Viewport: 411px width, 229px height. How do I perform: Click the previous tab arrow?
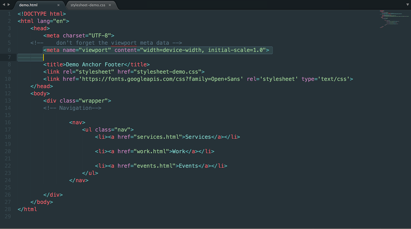coord(4,5)
